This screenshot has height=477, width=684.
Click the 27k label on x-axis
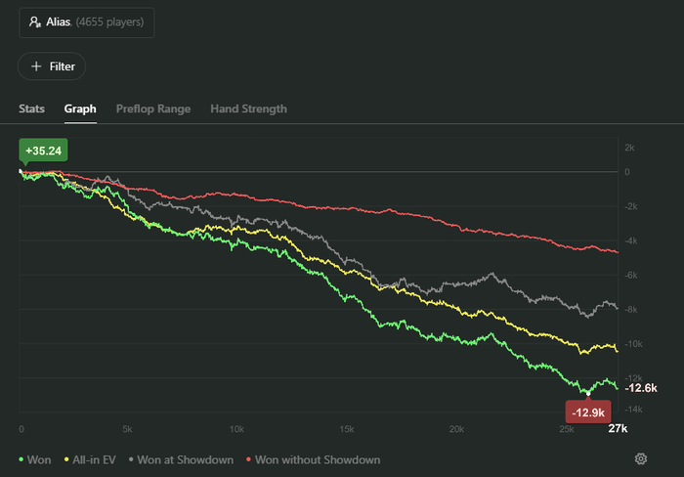click(x=618, y=429)
